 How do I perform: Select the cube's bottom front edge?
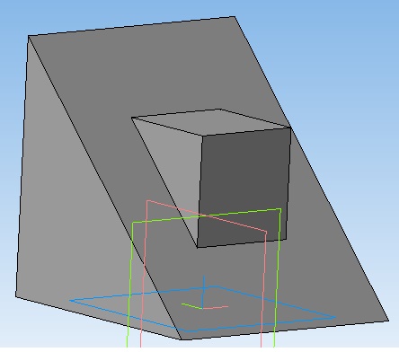242,243
